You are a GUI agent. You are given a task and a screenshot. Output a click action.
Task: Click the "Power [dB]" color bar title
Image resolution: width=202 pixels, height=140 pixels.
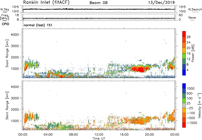(193, 53)
